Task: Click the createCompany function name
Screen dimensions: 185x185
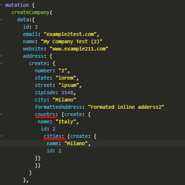Action: point(30,12)
